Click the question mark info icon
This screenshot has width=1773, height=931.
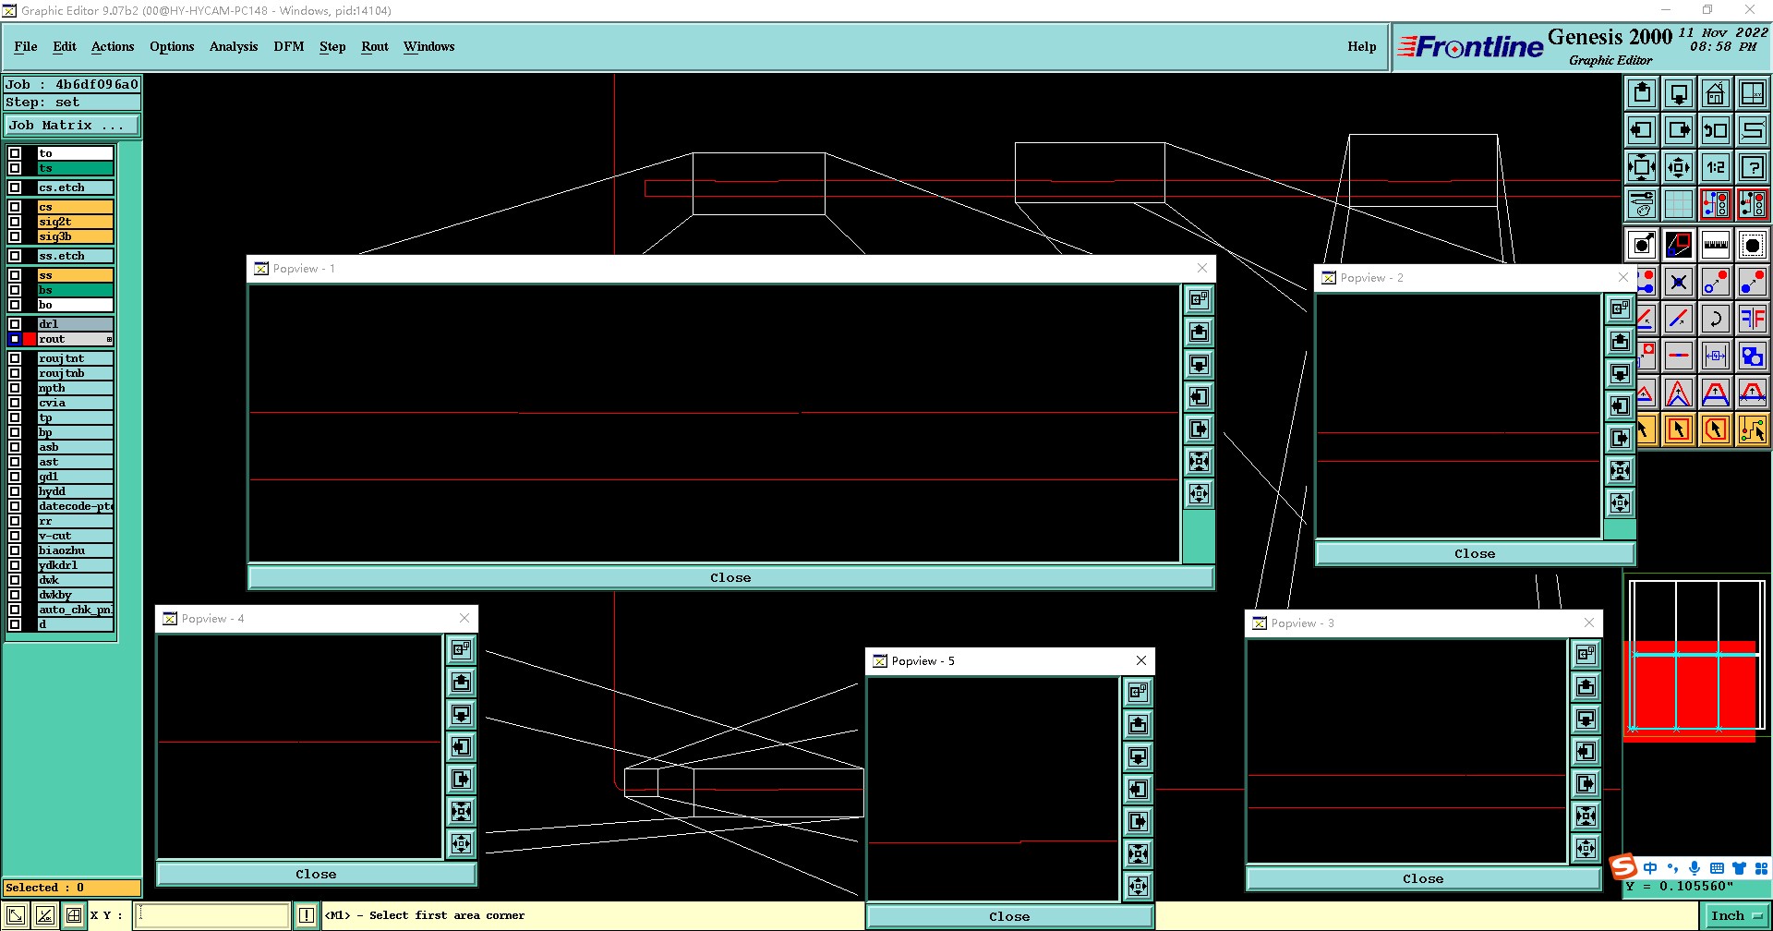click(x=1753, y=167)
